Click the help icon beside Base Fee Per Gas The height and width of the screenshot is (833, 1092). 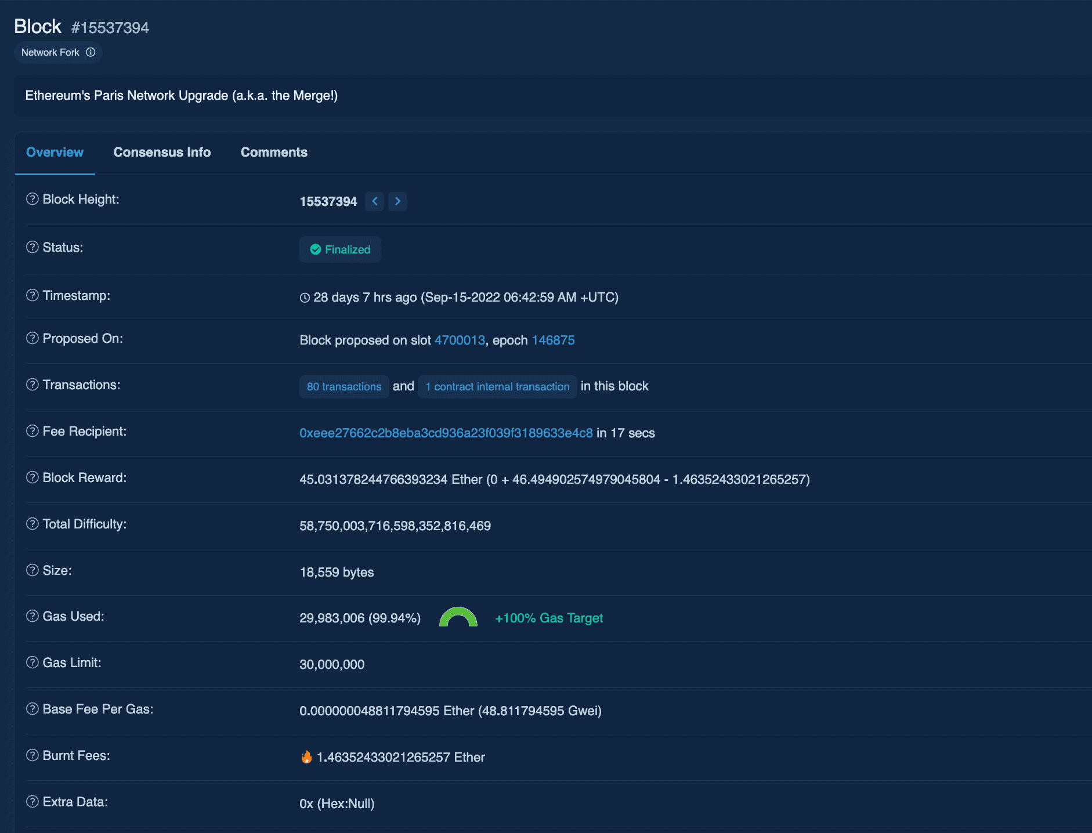(x=32, y=709)
